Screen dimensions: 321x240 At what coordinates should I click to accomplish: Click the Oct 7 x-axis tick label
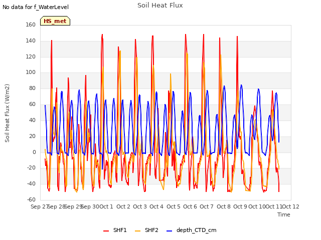(207, 206)
